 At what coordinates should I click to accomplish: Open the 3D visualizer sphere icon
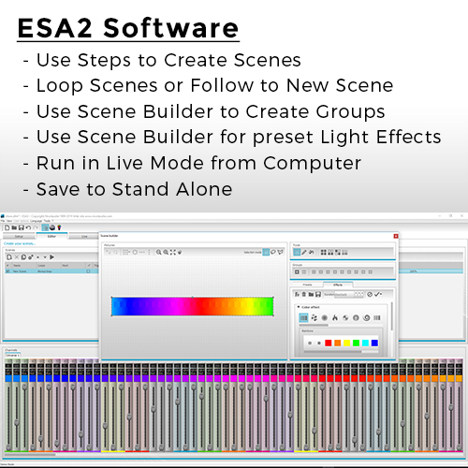tap(52, 227)
